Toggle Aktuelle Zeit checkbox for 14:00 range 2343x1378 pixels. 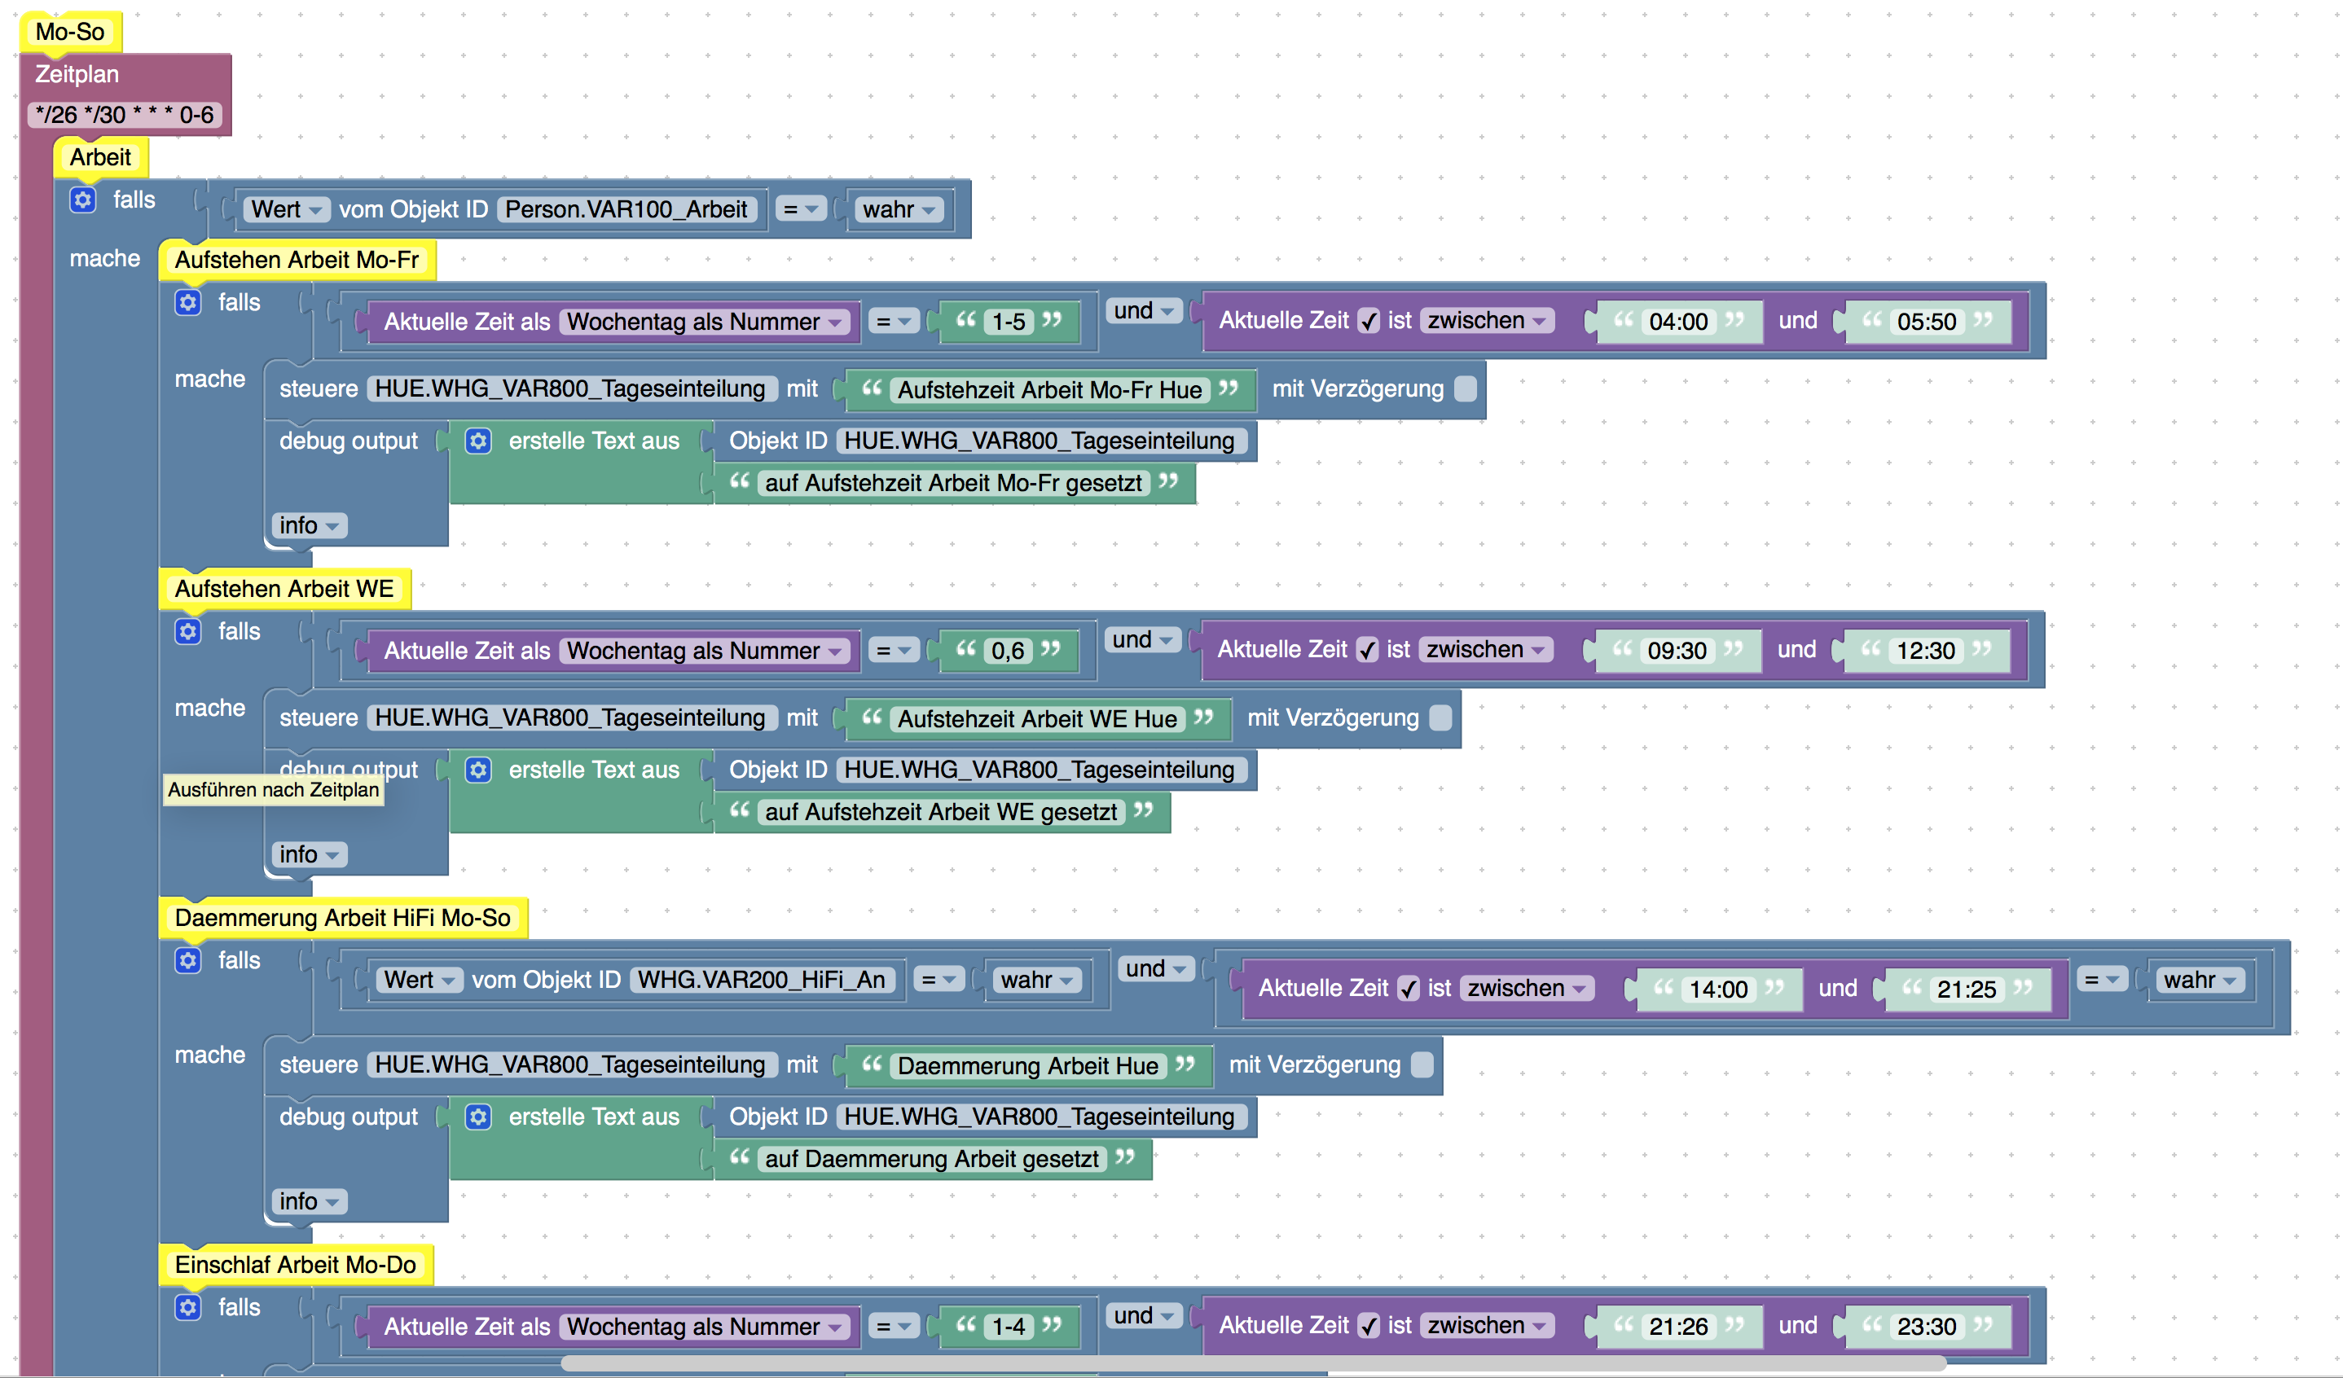(1408, 989)
